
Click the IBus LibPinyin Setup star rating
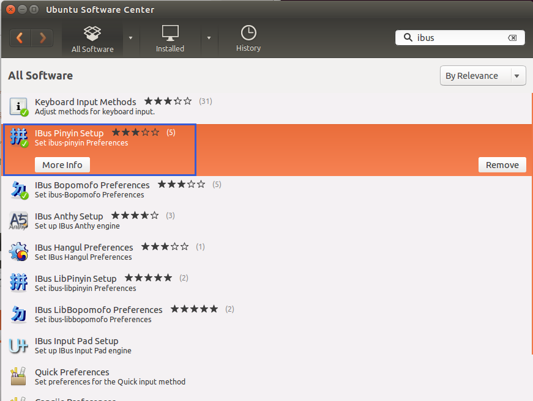tap(149, 278)
